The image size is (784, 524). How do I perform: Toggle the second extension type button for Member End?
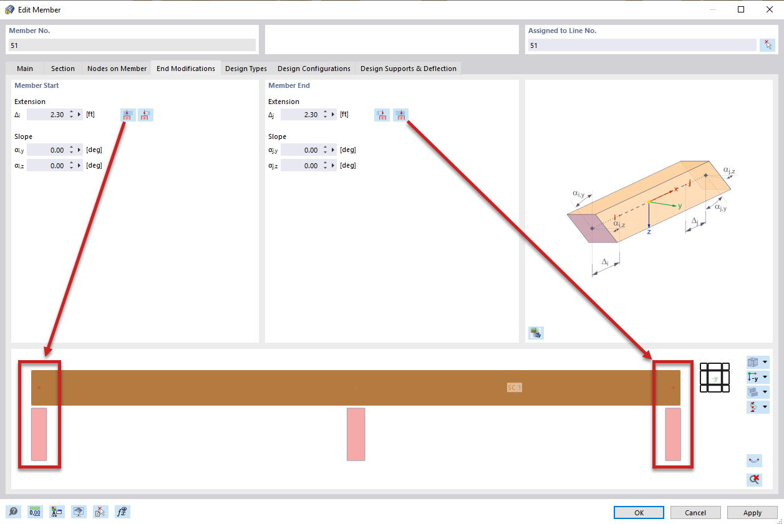tap(400, 115)
